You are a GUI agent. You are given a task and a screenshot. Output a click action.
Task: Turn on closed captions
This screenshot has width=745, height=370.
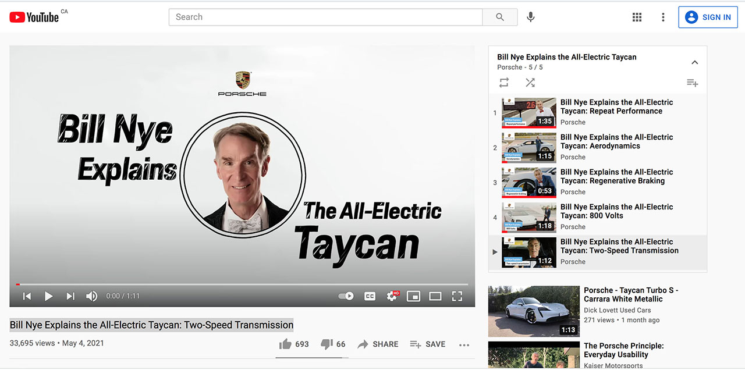pos(370,296)
